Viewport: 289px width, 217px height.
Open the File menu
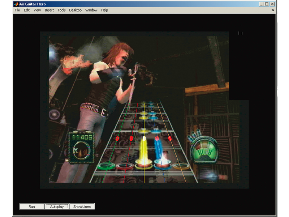[x=17, y=10]
